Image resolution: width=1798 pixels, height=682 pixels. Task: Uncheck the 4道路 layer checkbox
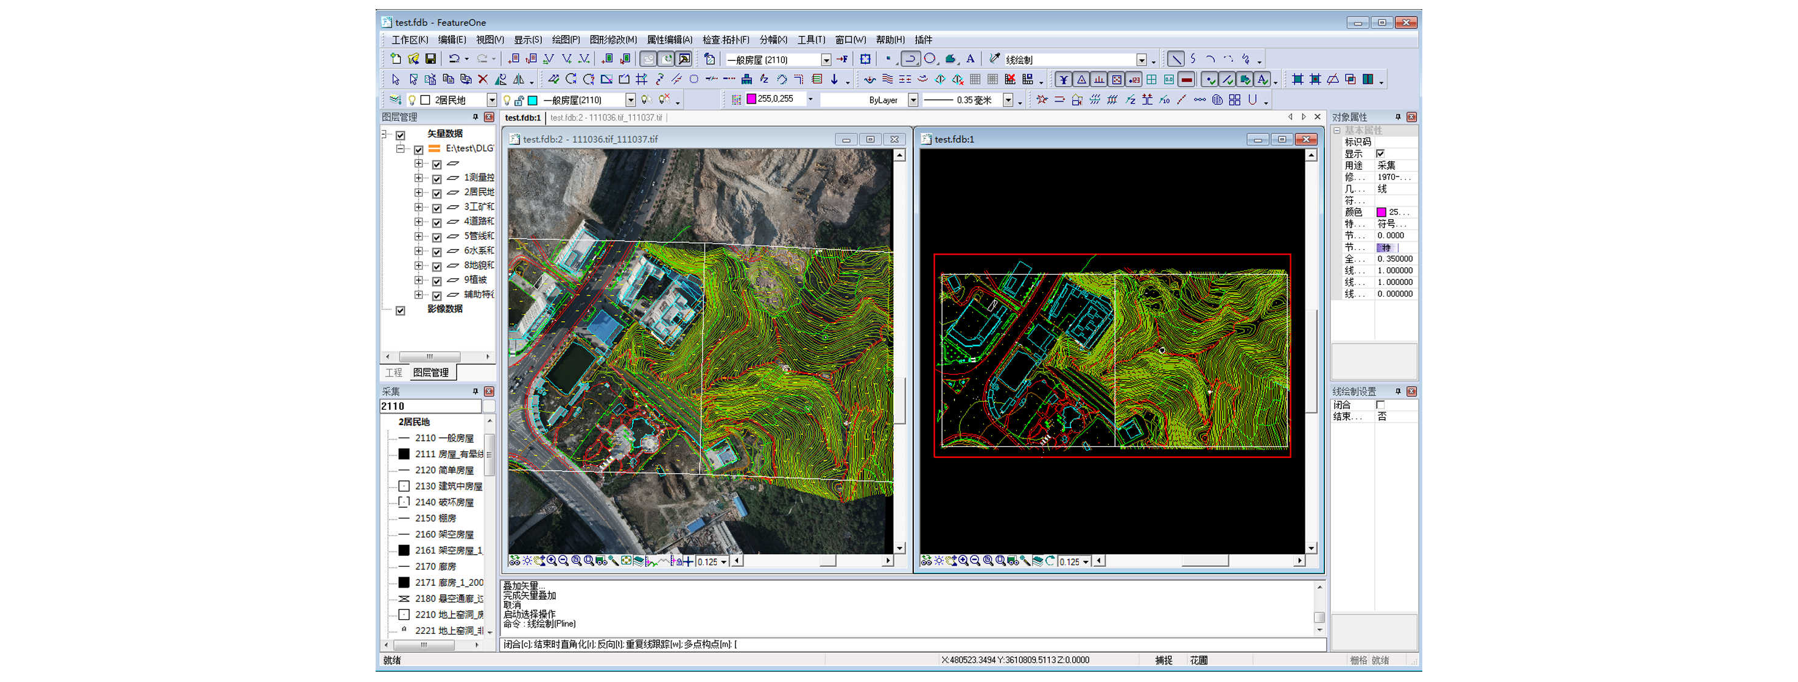point(437,223)
